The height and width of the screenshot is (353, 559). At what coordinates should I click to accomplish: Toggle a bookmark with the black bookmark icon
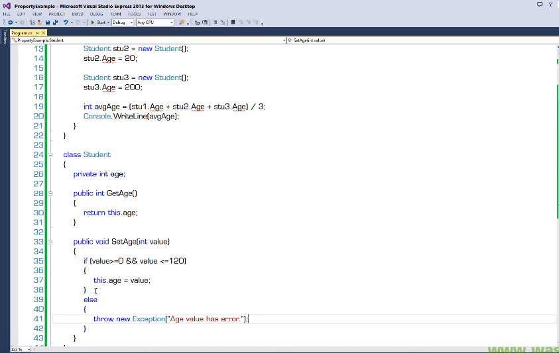point(233,23)
